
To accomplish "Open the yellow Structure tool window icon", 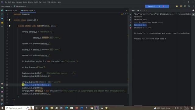I will [2, 23].
